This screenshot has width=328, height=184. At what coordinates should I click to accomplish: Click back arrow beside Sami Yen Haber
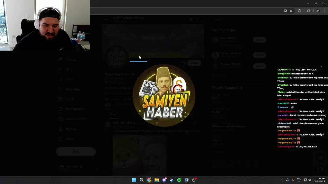click(x=106, y=19)
